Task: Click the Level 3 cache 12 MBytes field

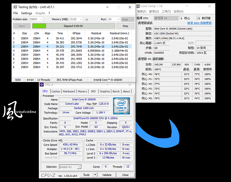Action: (x=108, y=158)
